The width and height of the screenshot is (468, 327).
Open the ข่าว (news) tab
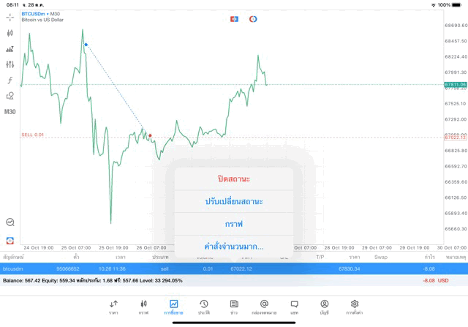pyautogui.click(x=234, y=306)
